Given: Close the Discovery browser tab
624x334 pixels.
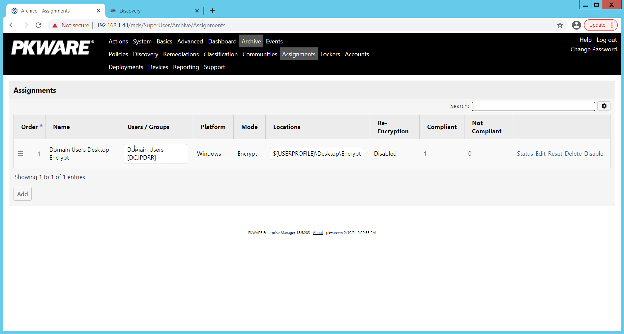Looking at the screenshot, I should [x=197, y=11].
